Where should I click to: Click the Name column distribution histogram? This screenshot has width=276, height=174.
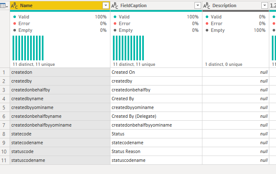pyautogui.click(x=28, y=48)
